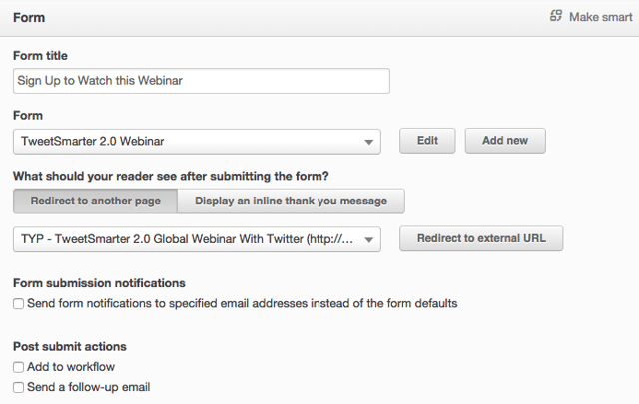Click the Form panel header title
Viewport: 639px width, 404px height.
pos(29,17)
